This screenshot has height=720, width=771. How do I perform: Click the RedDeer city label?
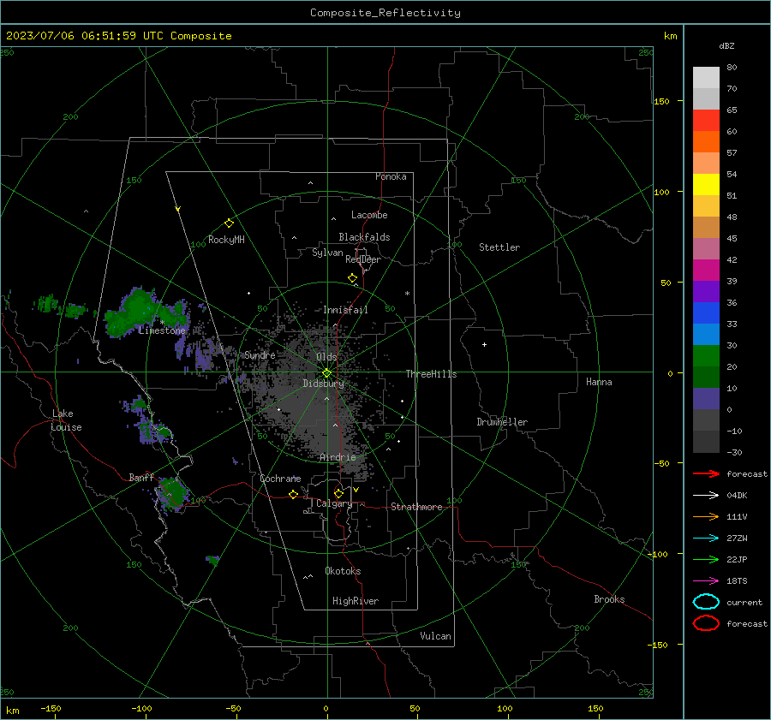click(363, 259)
